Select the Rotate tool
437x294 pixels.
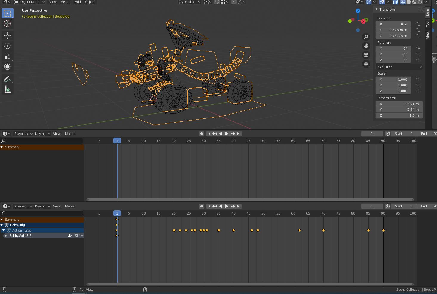coord(7,46)
